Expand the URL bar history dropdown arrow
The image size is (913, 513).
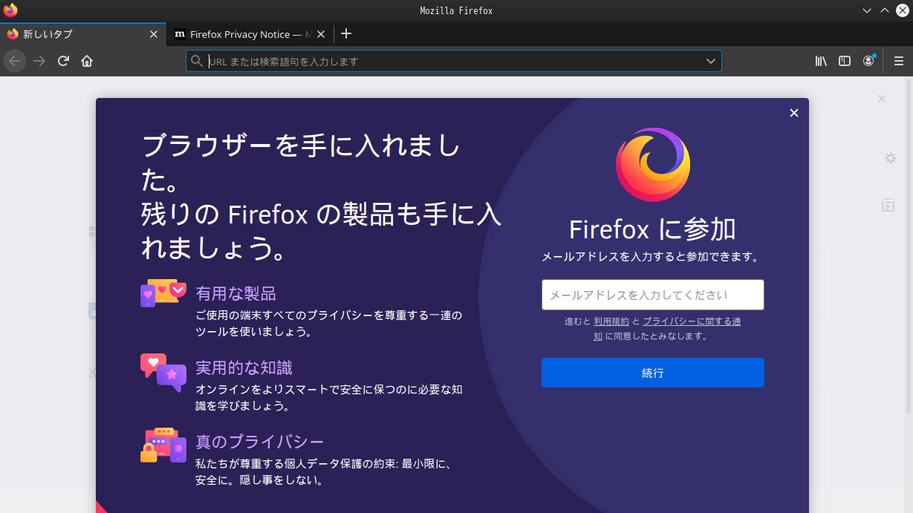coord(711,61)
